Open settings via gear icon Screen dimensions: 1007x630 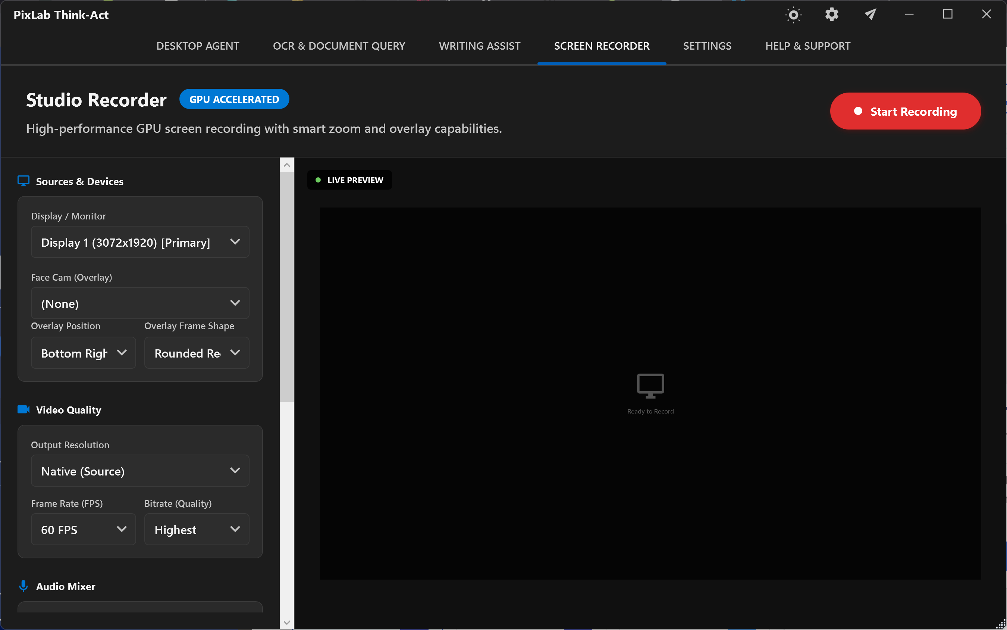(x=832, y=15)
